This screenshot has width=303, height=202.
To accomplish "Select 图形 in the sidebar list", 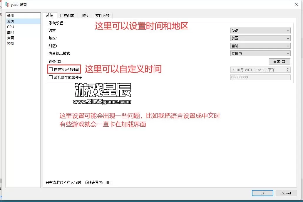I will (11, 32).
